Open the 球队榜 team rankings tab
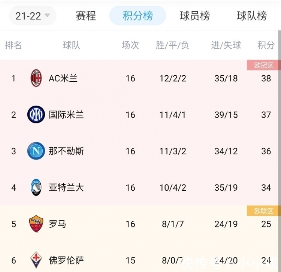281x272 pixels. tap(251, 16)
